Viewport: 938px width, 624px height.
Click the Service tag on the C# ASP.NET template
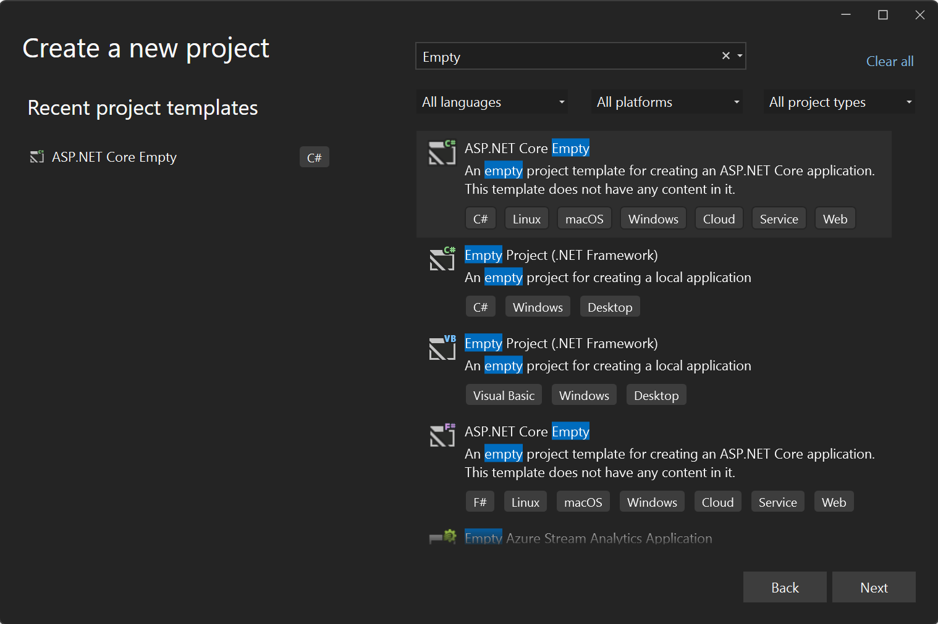click(779, 218)
